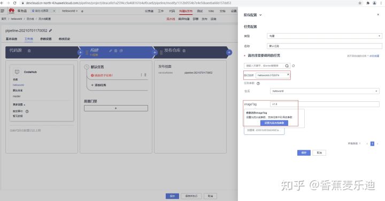
Task: Go back in the browser
Action: click(2, 3)
